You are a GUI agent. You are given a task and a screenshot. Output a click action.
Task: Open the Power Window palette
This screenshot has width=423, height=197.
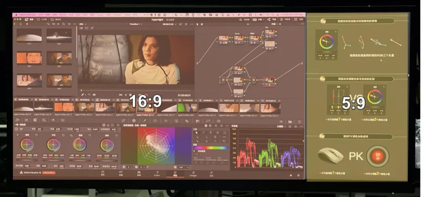pos(155,121)
